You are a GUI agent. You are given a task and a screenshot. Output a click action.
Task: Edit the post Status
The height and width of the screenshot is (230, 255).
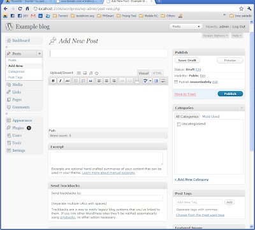click(x=198, y=69)
